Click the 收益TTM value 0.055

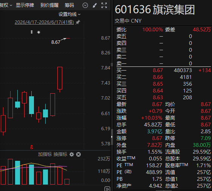(155, 159)
